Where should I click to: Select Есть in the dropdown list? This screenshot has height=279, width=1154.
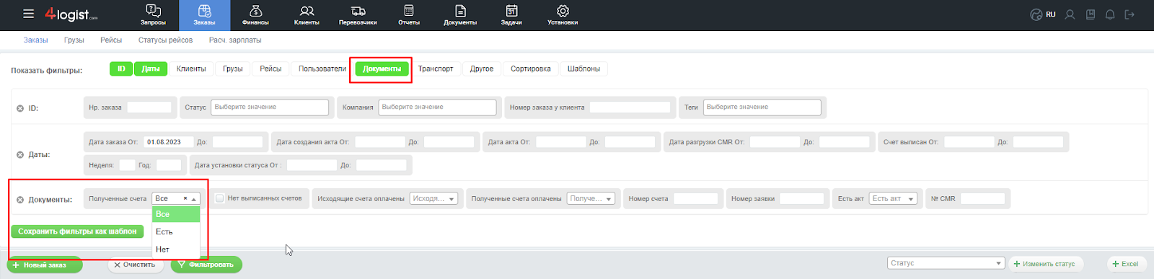176,231
